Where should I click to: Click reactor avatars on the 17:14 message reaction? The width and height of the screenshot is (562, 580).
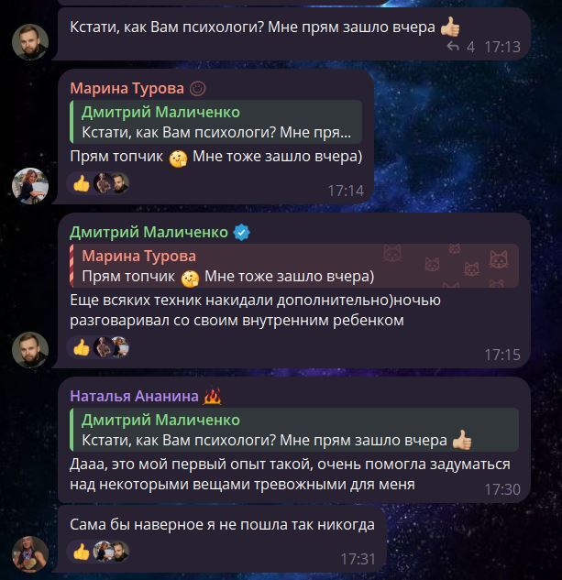pyautogui.click(x=111, y=183)
